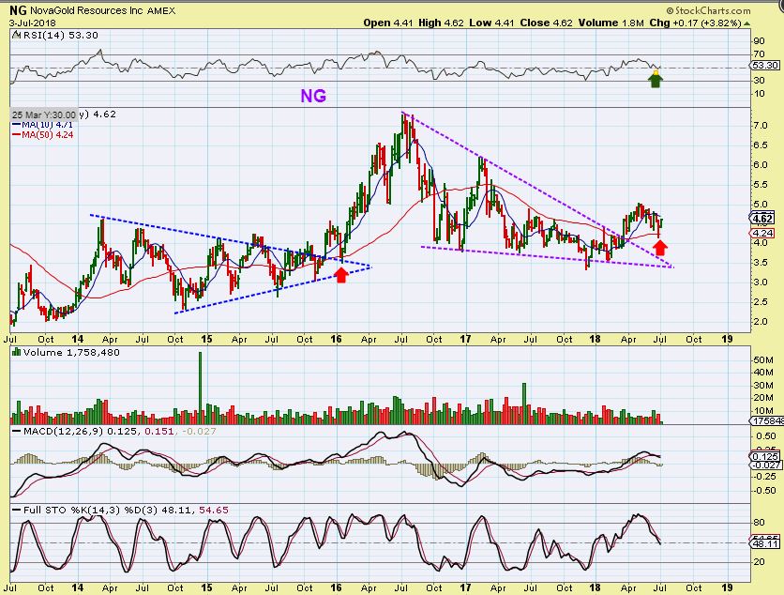Click the Volume 1,758,480 legend label

(71, 352)
